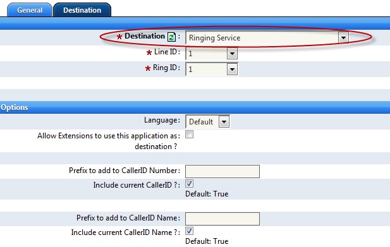Switch to the General tab
This screenshot has height=247, width=390.
coord(30,10)
